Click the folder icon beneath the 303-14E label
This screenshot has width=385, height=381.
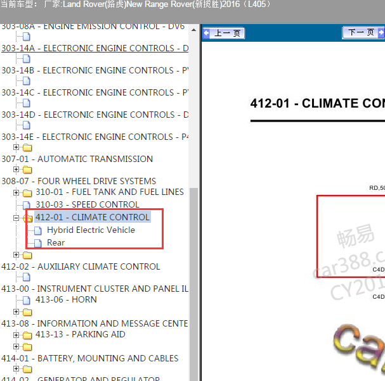tap(27, 147)
